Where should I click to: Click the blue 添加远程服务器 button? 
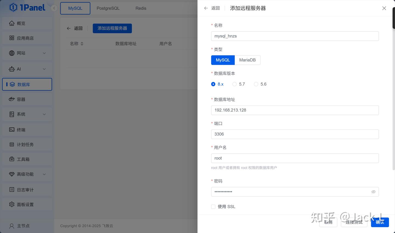(112, 28)
